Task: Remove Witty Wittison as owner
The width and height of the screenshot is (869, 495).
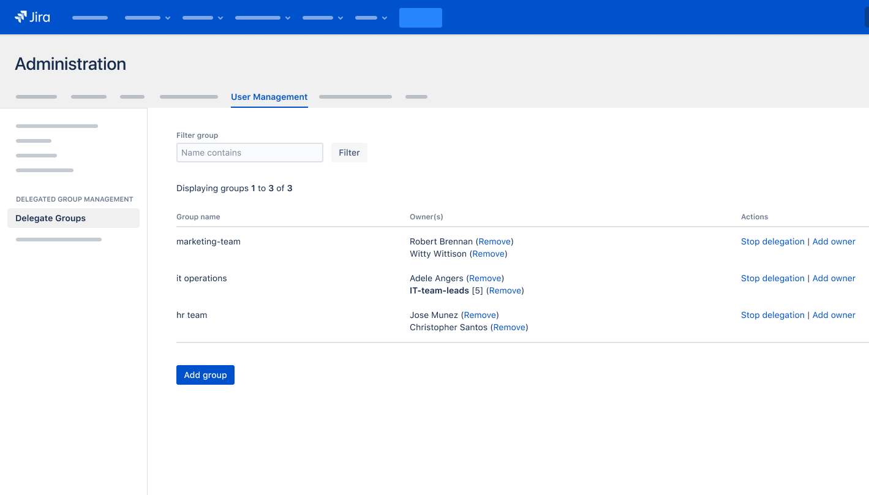Action: tap(488, 254)
